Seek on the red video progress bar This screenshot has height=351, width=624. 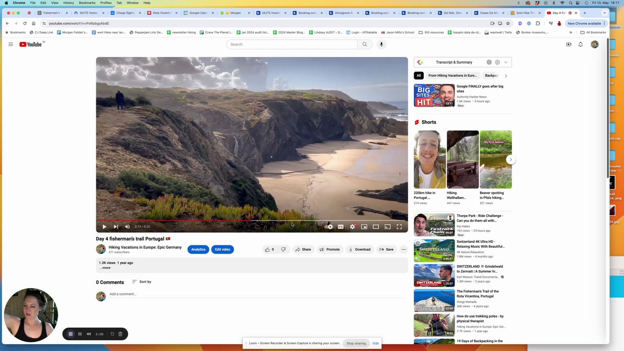[252, 220]
